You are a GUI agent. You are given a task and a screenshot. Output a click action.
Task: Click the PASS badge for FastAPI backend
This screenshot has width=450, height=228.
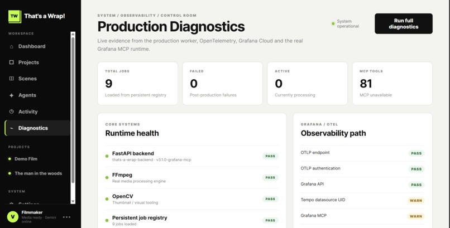pos(270,156)
